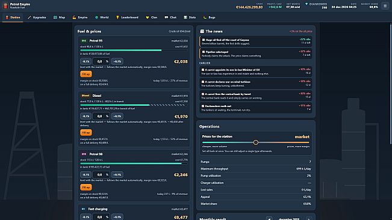Click icon of Pipeline sabotaged news item
Screen dimensions: 392x220
204,52
